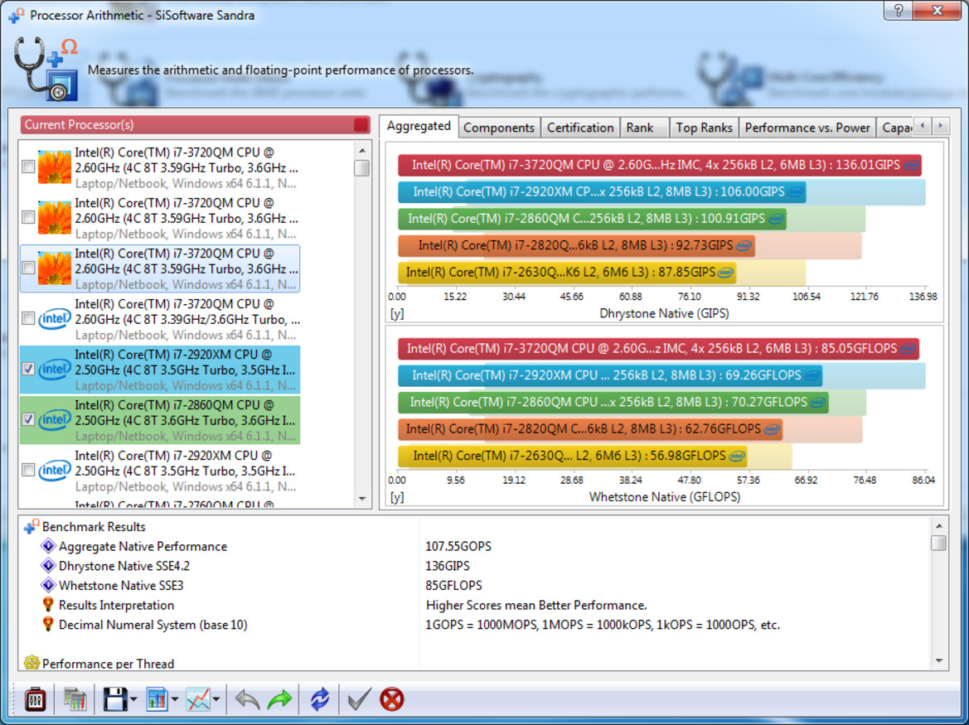
Task: Click the blue refresh arrows icon
Action: [319, 699]
